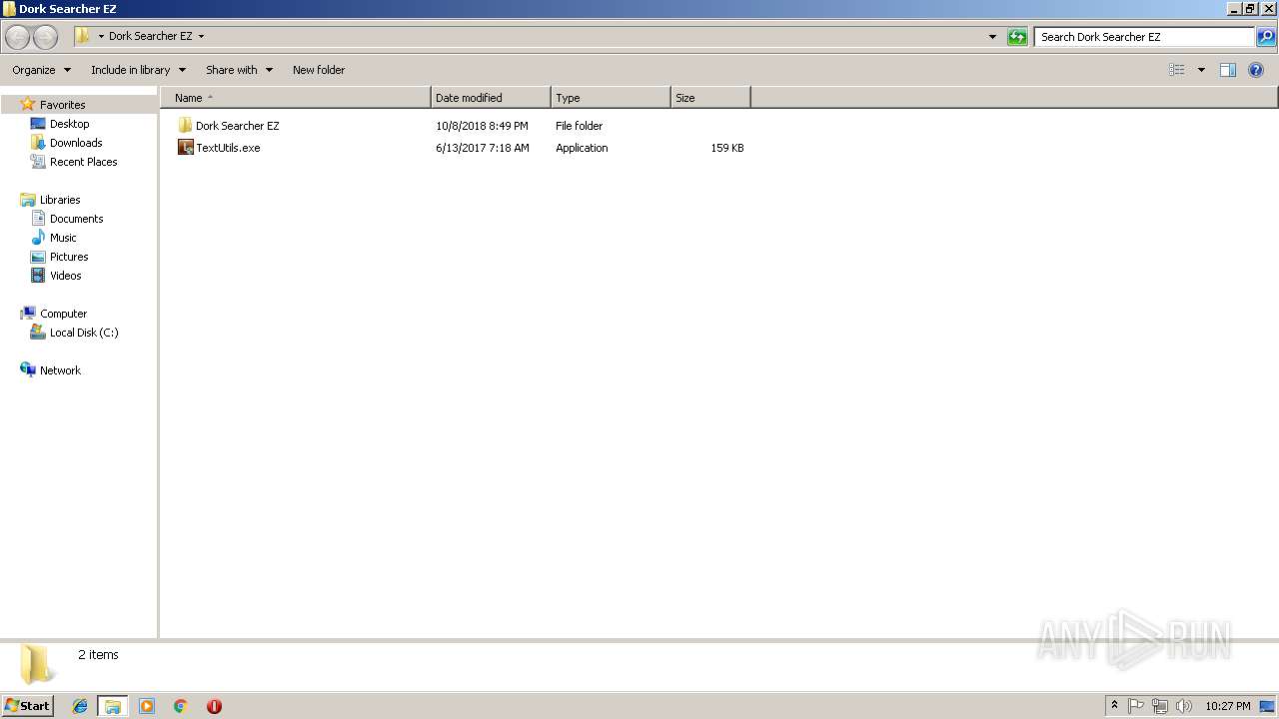Click the Show desktop button
1279x719 pixels.
[x=1267, y=706]
